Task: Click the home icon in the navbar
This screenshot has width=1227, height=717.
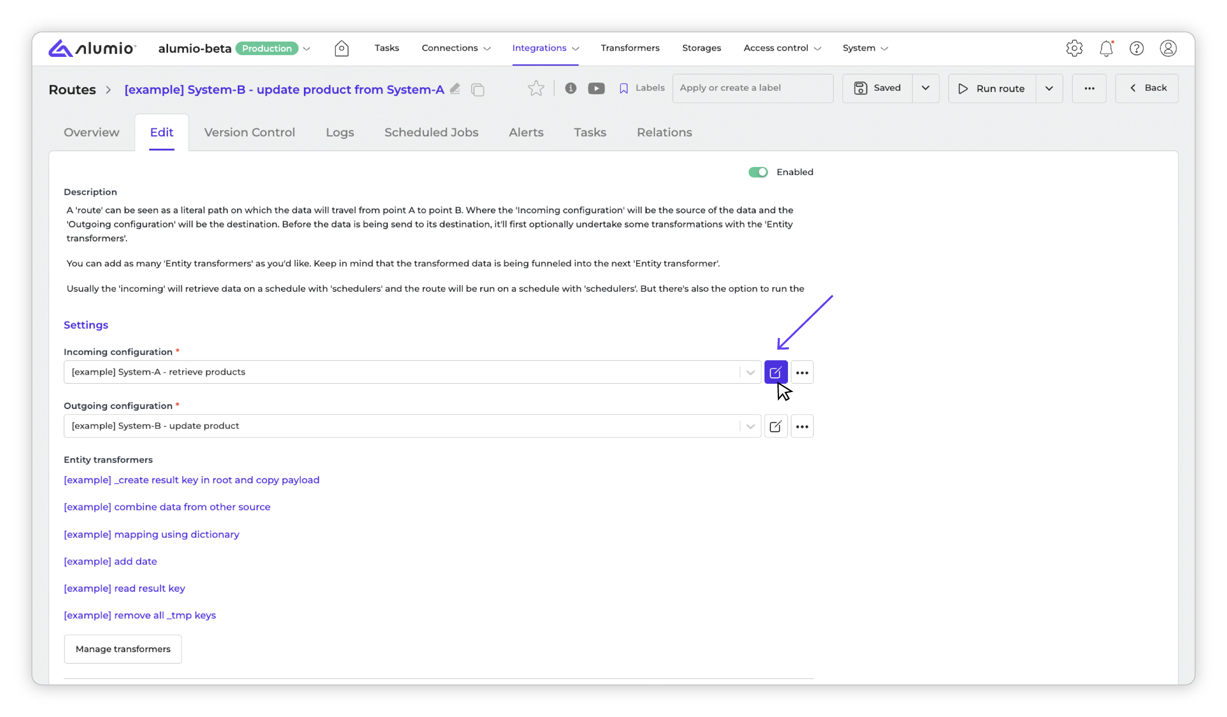Action: (341, 48)
